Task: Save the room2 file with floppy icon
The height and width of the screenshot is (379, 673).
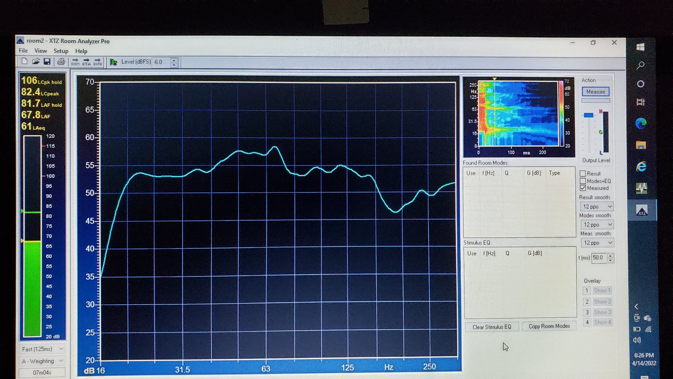Action: [x=47, y=62]
